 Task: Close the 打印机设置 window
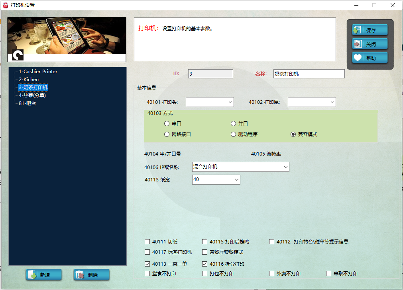(x=393, y=5)
